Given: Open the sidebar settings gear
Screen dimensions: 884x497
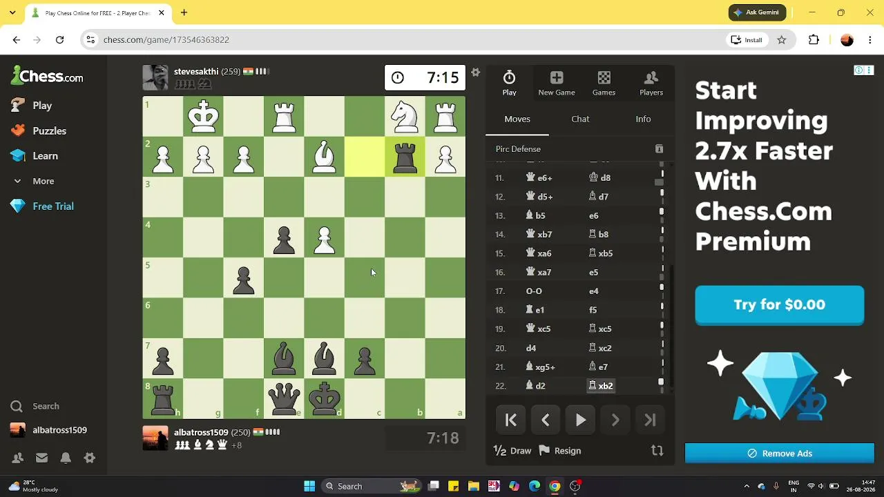Looking at the screenshot, I should pyautogui.click(x=89, y=458).
